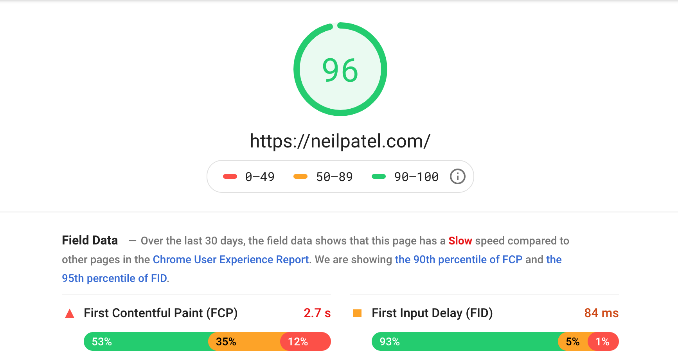Click the orange FID square icon
Viewport: 678px width, 361px height.
coord(357,313)
